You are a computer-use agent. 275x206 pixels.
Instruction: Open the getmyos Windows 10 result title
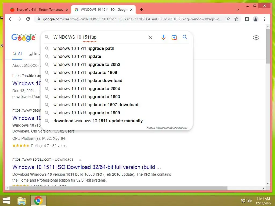click(26, 118)
